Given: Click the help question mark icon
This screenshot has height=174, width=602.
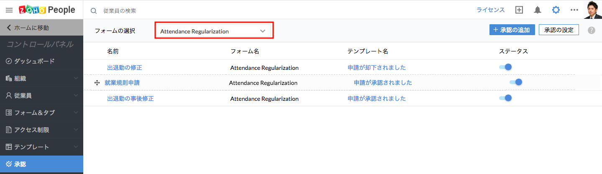Looking at the screenshot, I should pos(591,30).
